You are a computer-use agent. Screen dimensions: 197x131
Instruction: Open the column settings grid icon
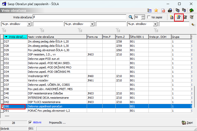click(x=149, y=10)
